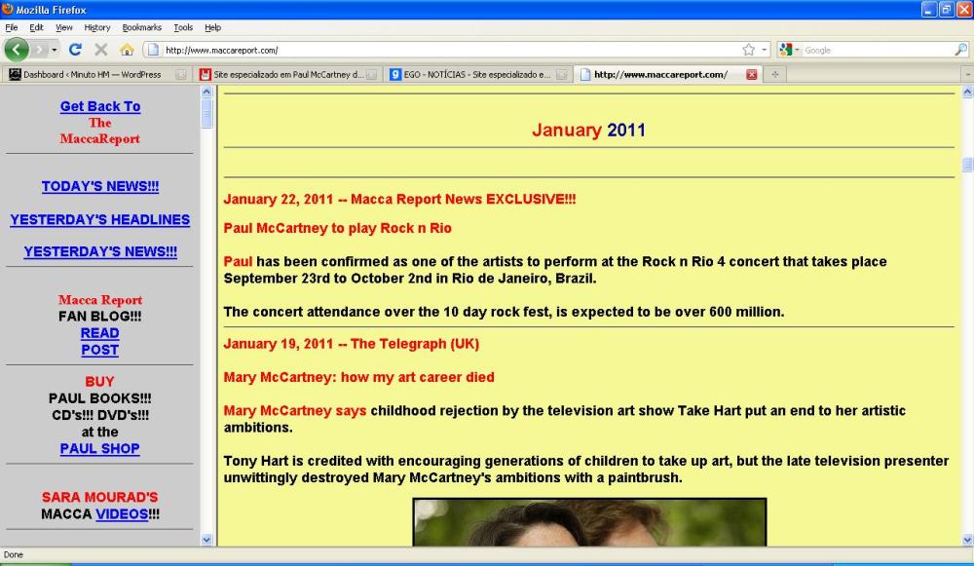Click the Paul McCartney tab's red favicon
The width and height of the screenshot is (974, 566).
(x=206, y=73)
